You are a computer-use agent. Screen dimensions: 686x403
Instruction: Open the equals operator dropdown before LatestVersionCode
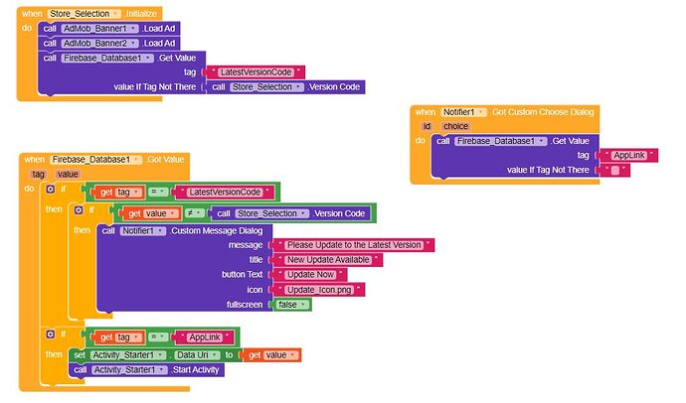[157, 192]
